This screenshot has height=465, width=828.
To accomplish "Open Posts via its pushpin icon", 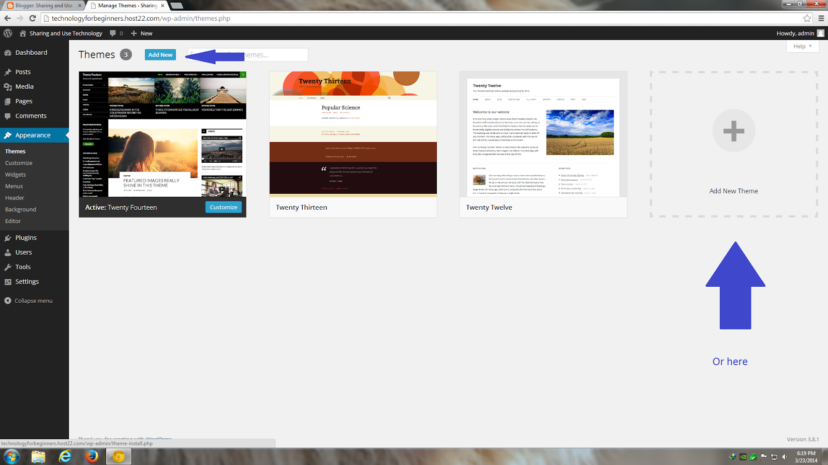I will [x=8, y=72].
